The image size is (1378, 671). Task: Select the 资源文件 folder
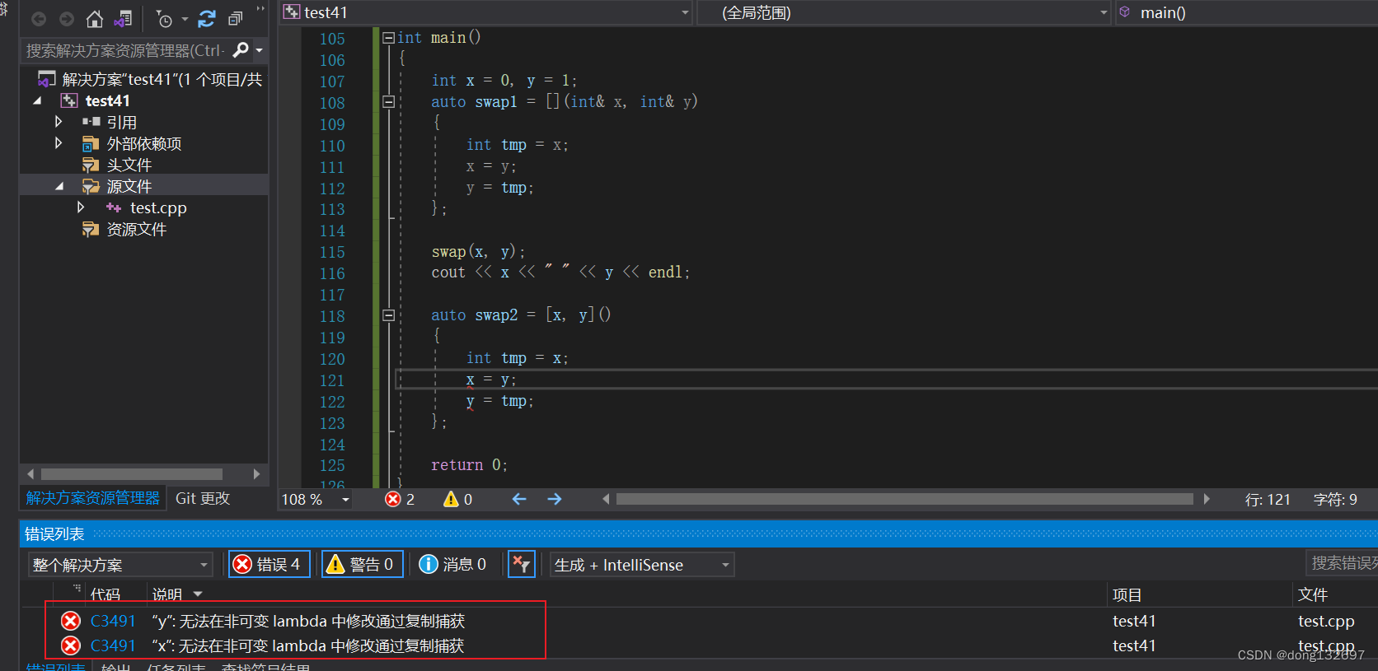136,229
